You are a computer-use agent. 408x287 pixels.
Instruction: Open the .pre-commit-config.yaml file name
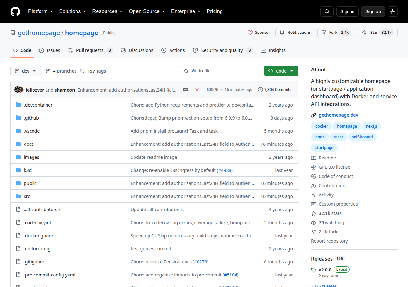50,275
